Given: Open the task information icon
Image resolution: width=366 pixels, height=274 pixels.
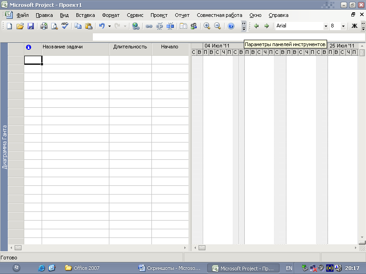Looking at the screenshot, I should pyautogui.click(x=183, y=26).
